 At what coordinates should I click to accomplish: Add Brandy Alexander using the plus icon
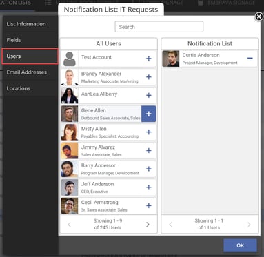(x=149, y=77)
